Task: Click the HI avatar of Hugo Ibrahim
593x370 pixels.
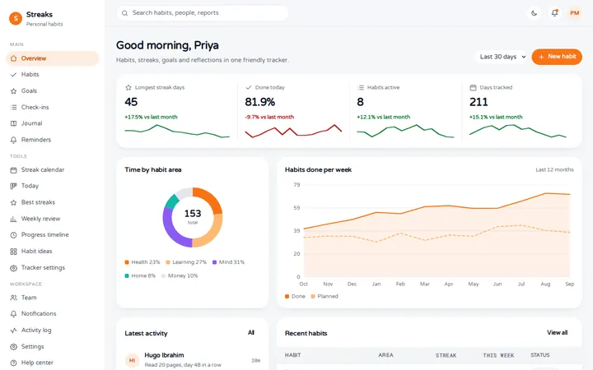Action: [132, 361]
